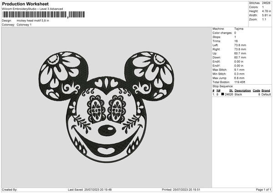This screenshot has width=273, height=193.
Task: Click the 'Up:' row label
Action: pos(214,53)
